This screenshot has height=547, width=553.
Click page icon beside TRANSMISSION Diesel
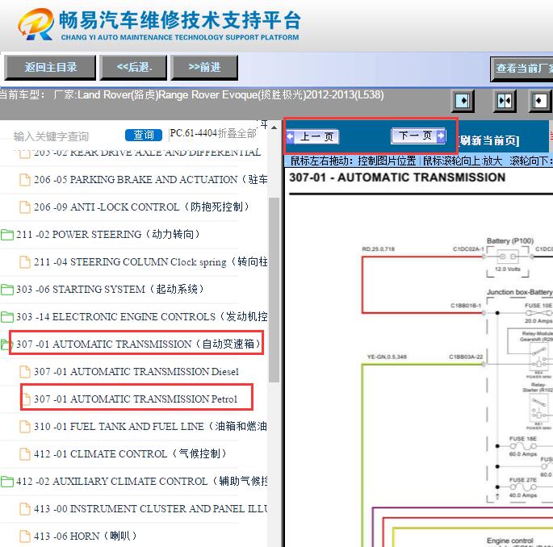25,372
